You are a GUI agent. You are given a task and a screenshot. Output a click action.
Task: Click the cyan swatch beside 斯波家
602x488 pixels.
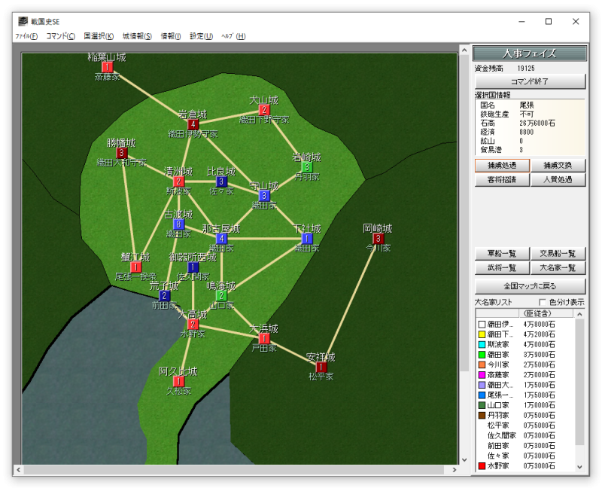click(x=482, y=345)
